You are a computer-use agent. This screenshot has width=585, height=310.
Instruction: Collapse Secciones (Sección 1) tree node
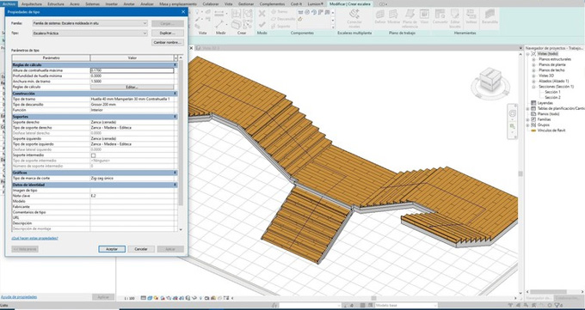[x=533, y=87]
